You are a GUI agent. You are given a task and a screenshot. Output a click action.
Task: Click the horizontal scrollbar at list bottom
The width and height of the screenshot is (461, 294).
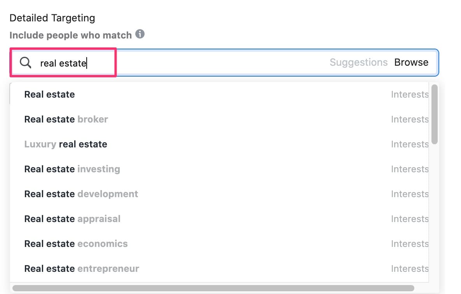213,288
